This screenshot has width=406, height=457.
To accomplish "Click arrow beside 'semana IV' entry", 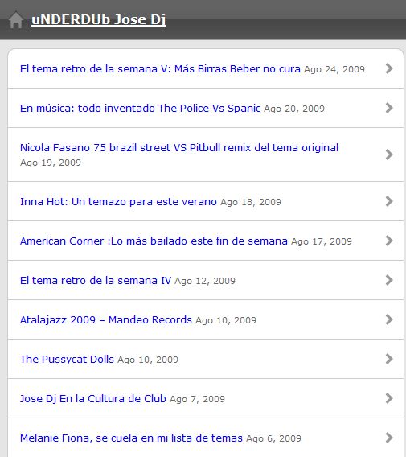I will (x=389, y=280).
